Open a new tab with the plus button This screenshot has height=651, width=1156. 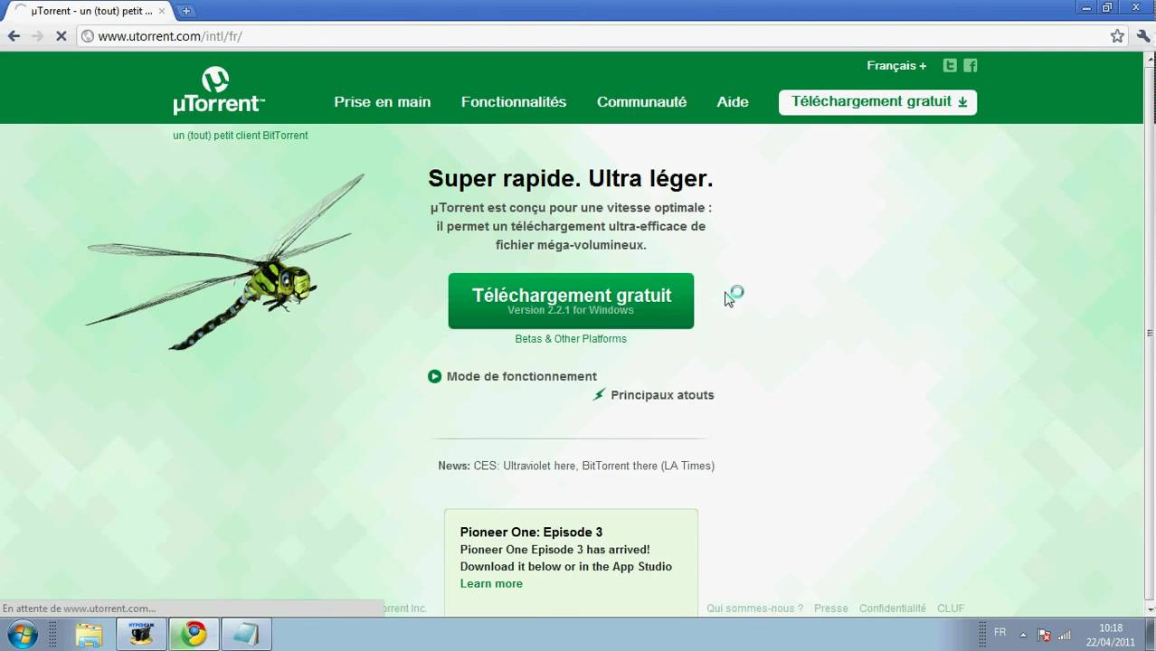click(x=185, y=11)
